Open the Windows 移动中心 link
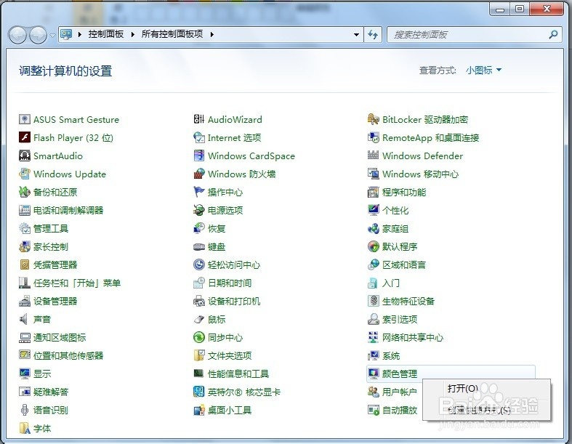Screen dimensions: 572x444 [x=420, y=174]
